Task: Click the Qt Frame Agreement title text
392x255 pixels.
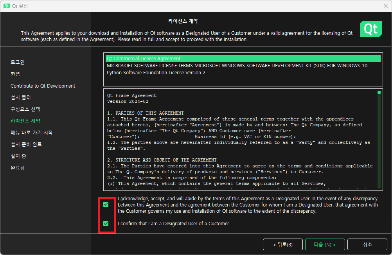Action: tap(132, 95)
